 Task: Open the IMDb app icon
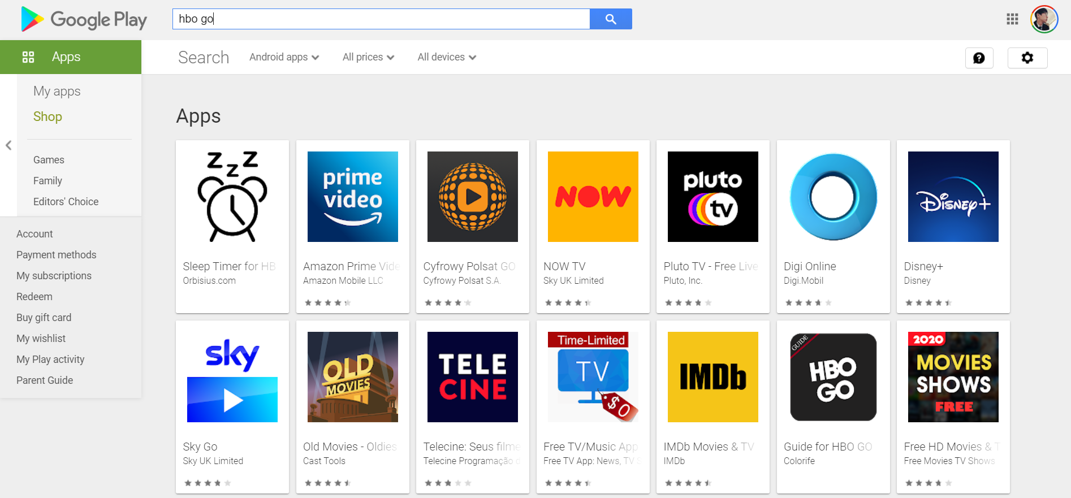713,377
